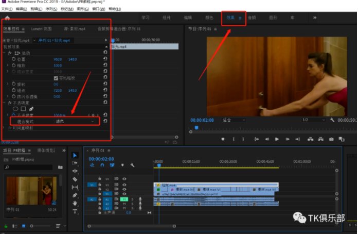Image resolution: width=358 pixels, height=234 pixels.
Task: Solo track A1
Action: pyautogui.click(x=132, y=199)
